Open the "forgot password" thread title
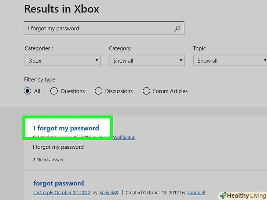This screenshot has height=200, width=267. 59,183
